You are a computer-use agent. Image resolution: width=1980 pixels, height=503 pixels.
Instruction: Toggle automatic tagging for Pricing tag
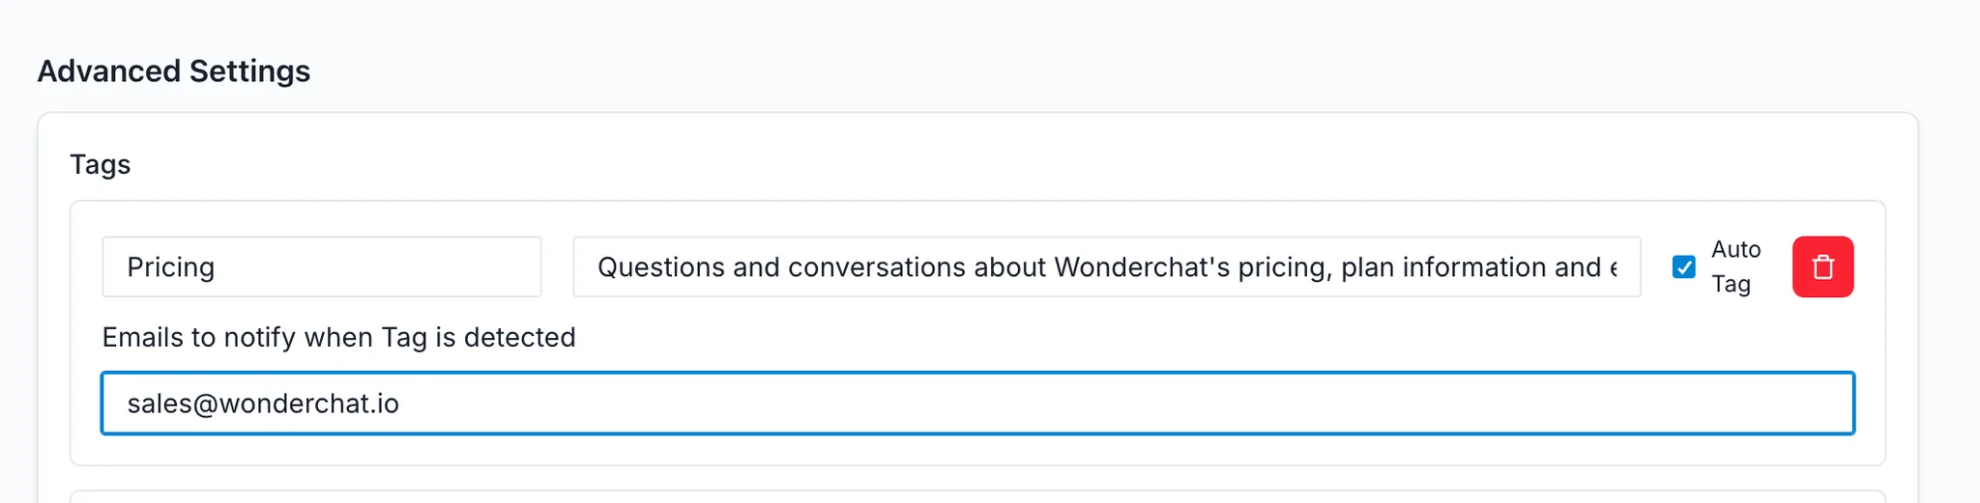coord(1683,267)
